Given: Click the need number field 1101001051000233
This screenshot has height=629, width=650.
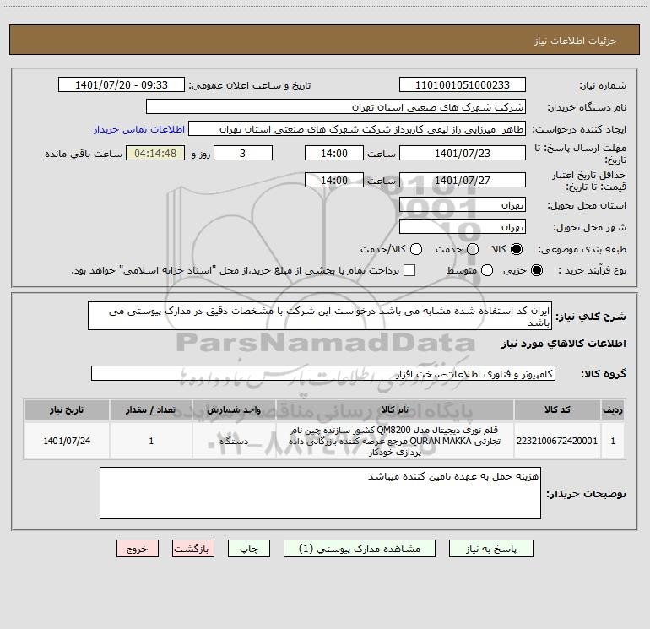Looking at the screenshot, I should pyautogui.click(x=463, y=84).
